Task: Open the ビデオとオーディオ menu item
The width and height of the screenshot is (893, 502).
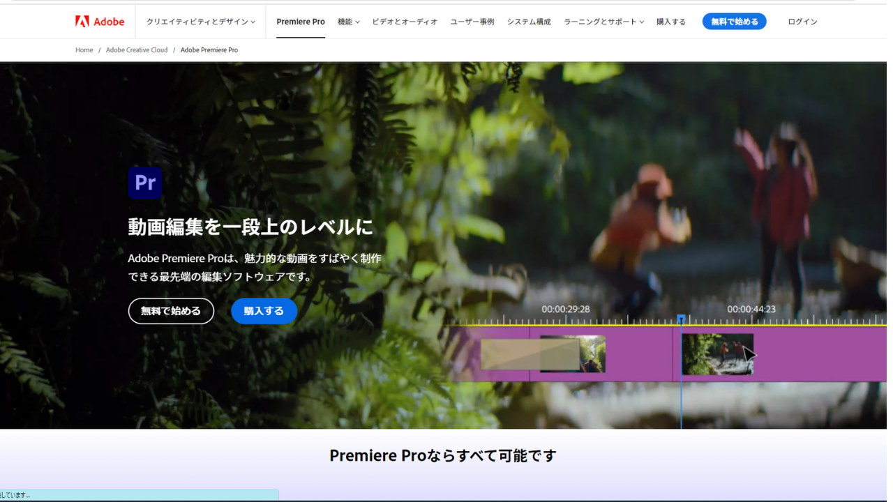Action: click(405, 22)
